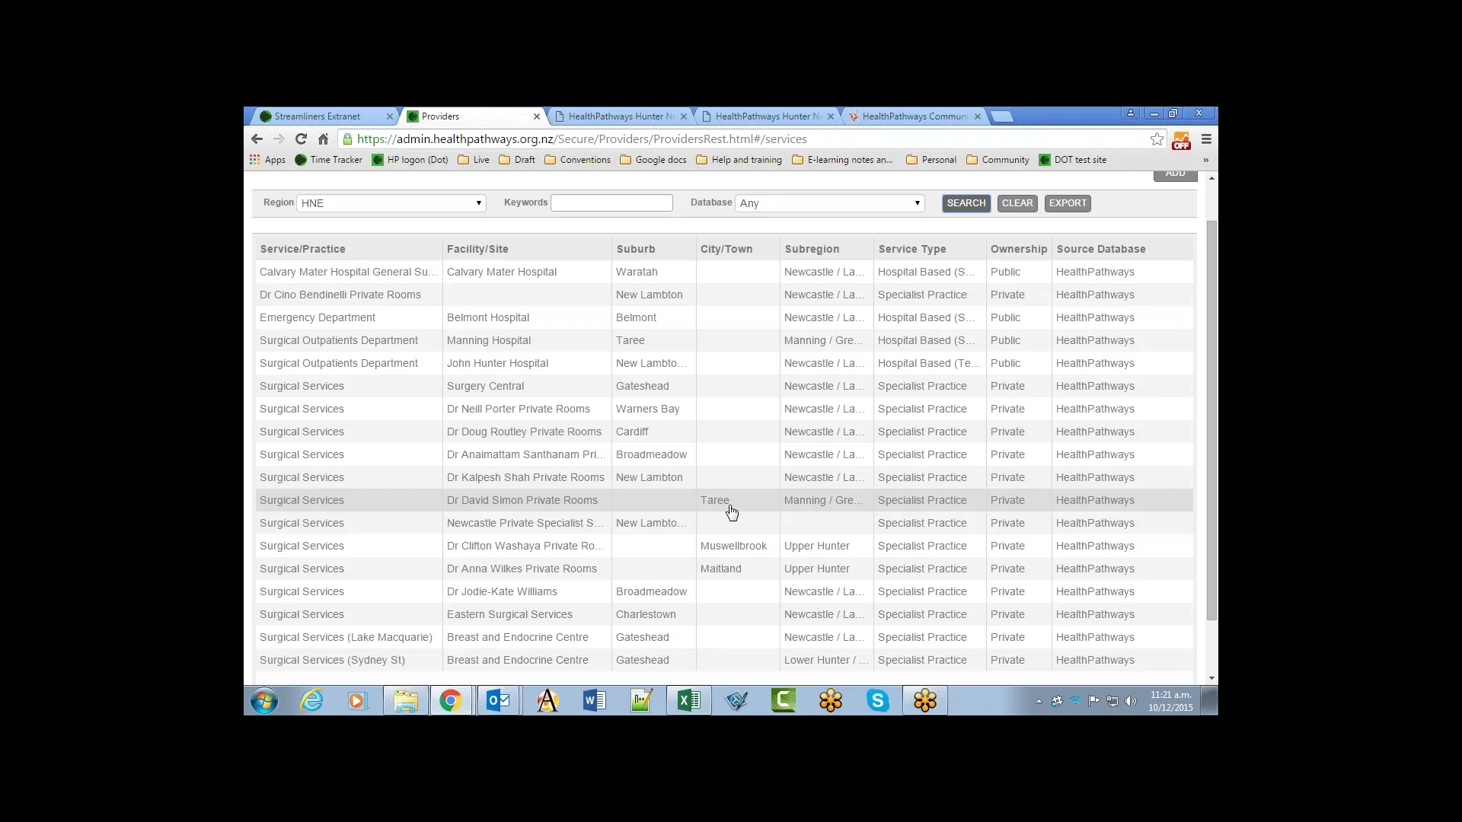Switch to HealthPathways Community tab
Screen dimensions: 1462x822
pyautogui.click(x=914, y=116)
